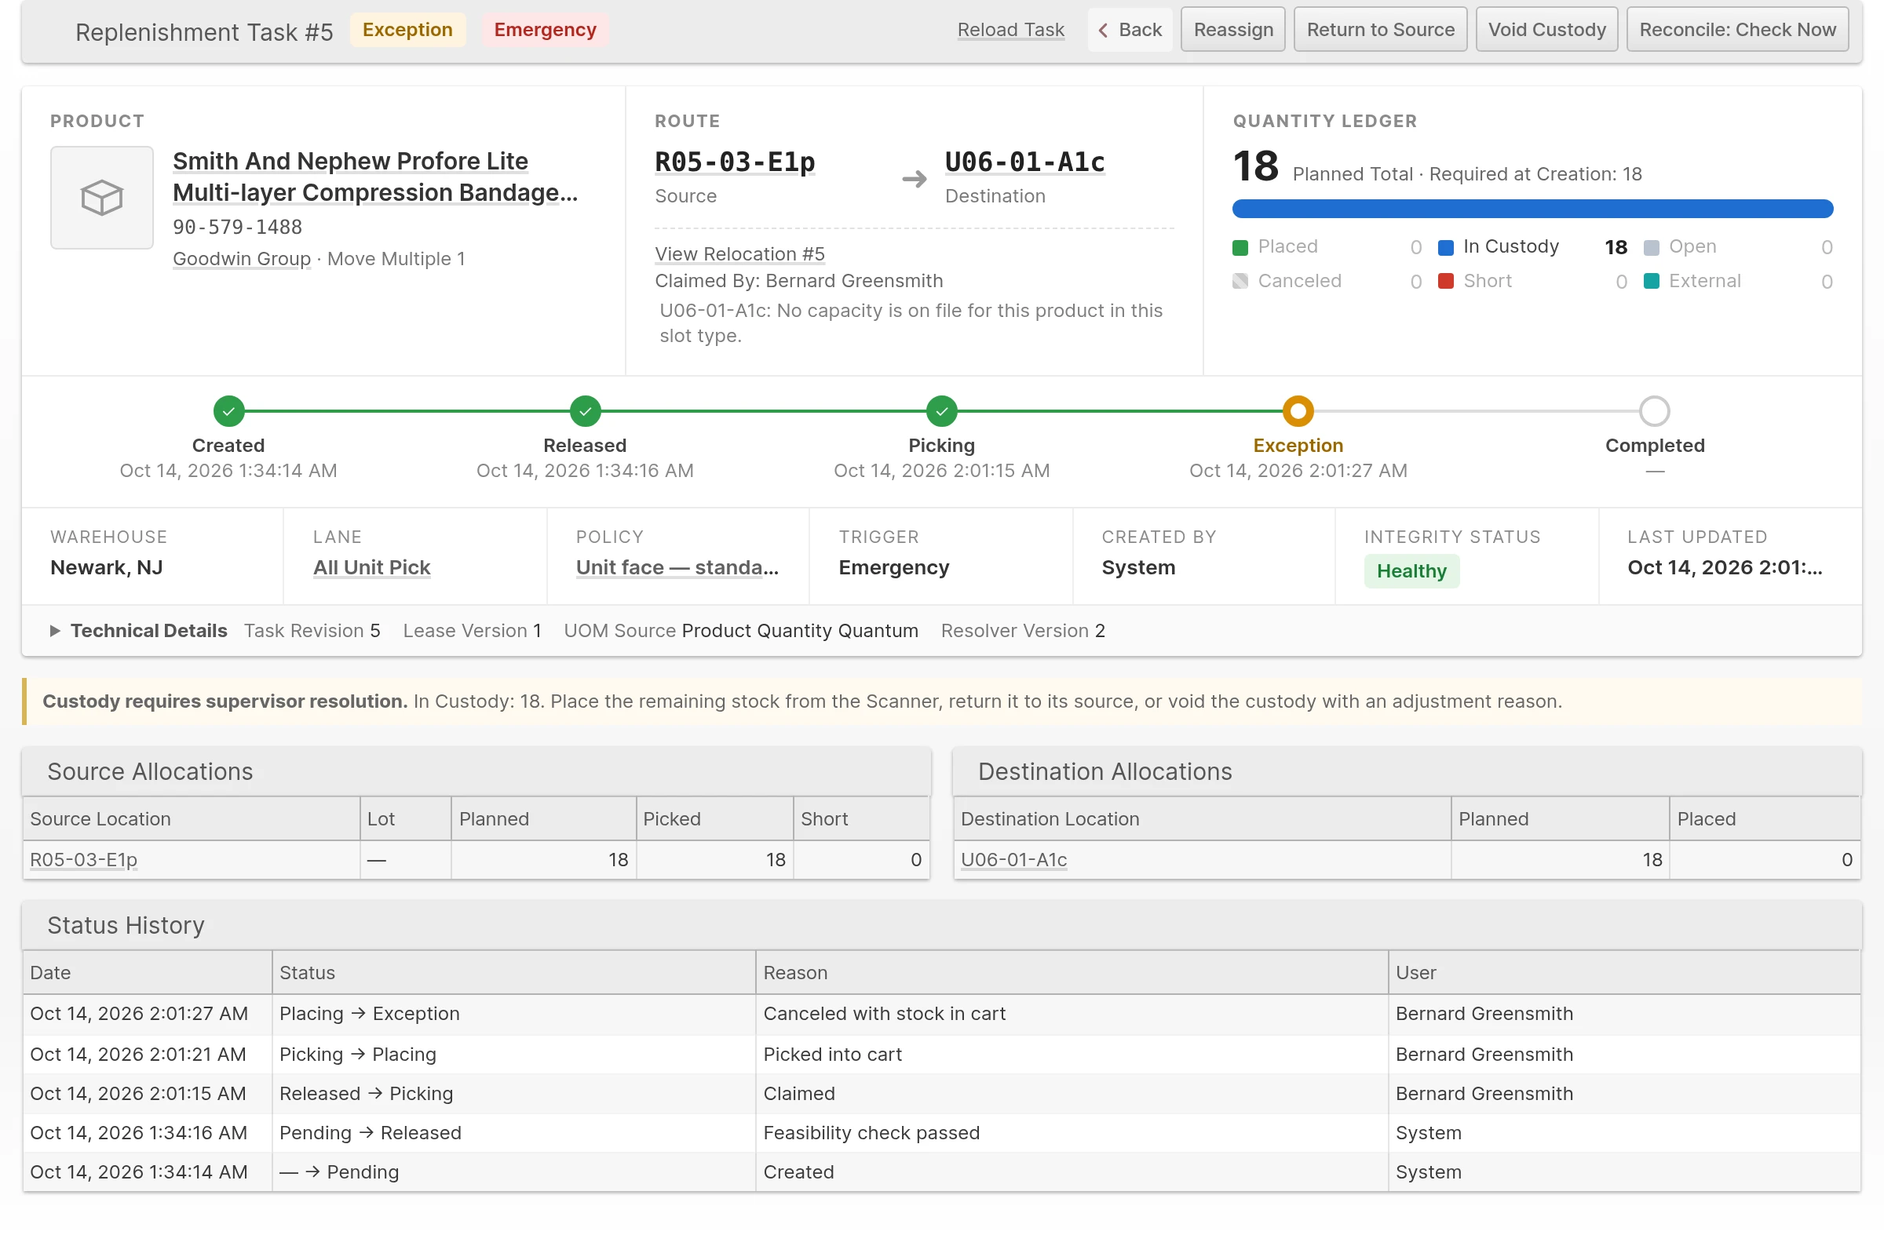
Task: Open source location R05-03-E1p in route
Action: 735,162
